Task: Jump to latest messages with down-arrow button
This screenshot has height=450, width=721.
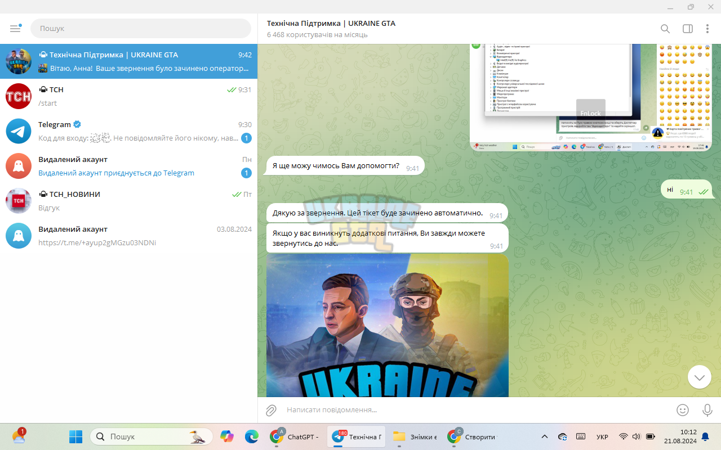Action: 700,377
